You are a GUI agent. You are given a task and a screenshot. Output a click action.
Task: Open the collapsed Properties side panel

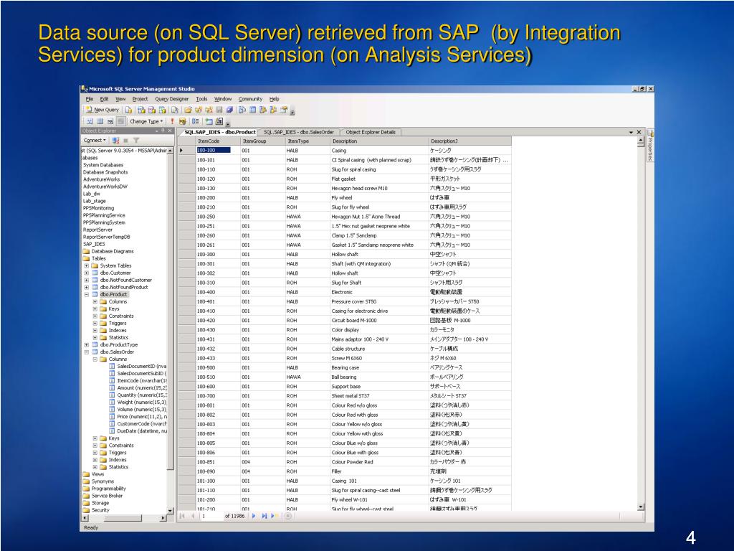click(650, 145)
